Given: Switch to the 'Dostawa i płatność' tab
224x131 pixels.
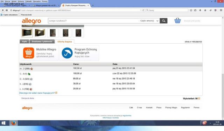Looking at the screenshot, I should click(42, 42).
